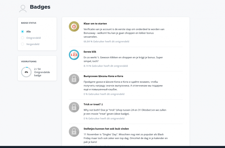Click the 66.84 % Gebruiker unlocked statistic

point(106,41)
